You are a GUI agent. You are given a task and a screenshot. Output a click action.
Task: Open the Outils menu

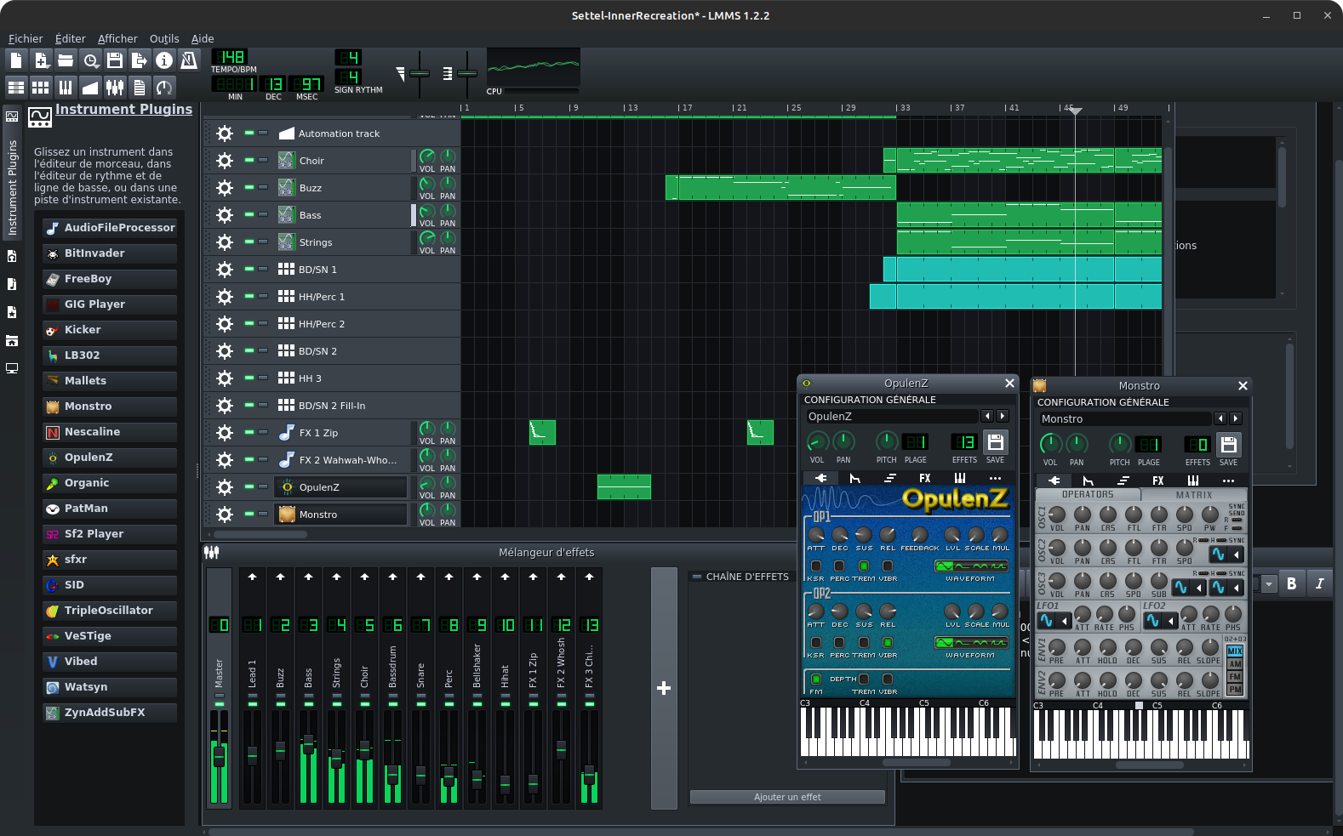[163, 39]
